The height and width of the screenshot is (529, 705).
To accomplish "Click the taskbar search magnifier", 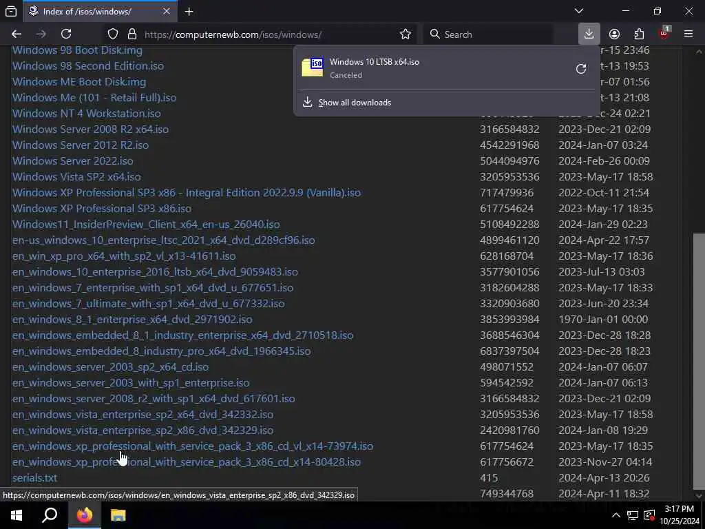I will pos(50,515).
